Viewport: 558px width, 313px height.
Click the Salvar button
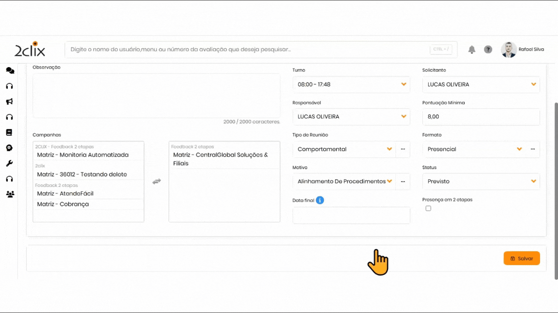point(522,258)
